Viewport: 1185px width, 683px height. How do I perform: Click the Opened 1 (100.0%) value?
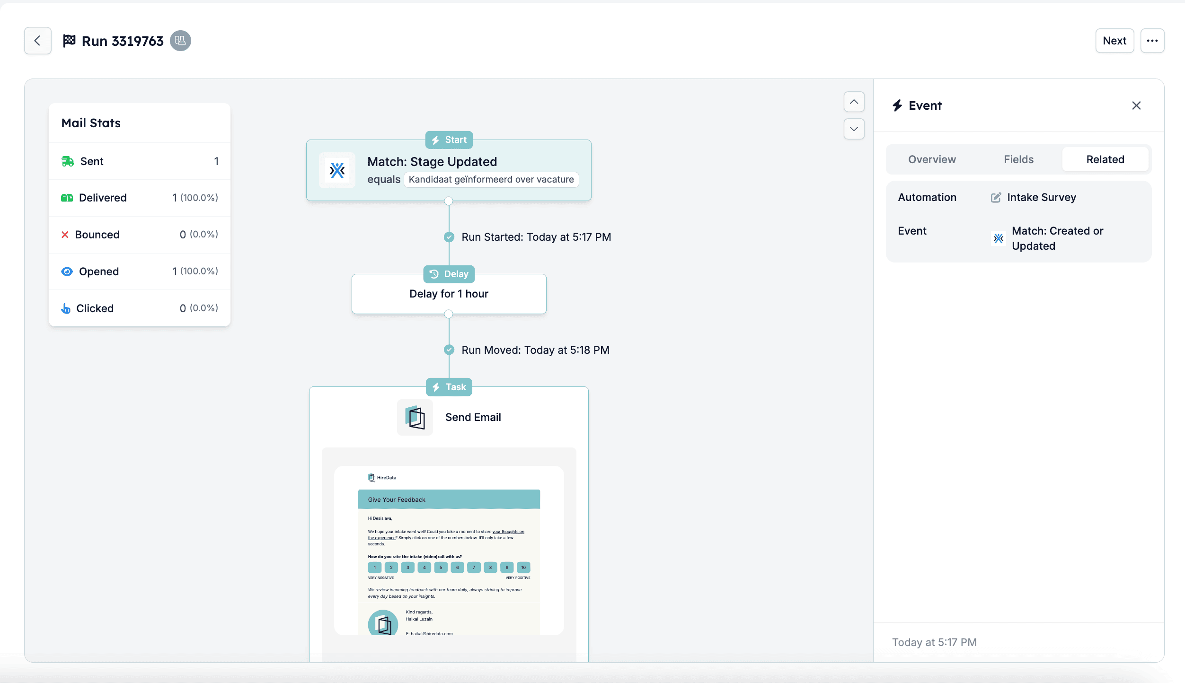195,271
